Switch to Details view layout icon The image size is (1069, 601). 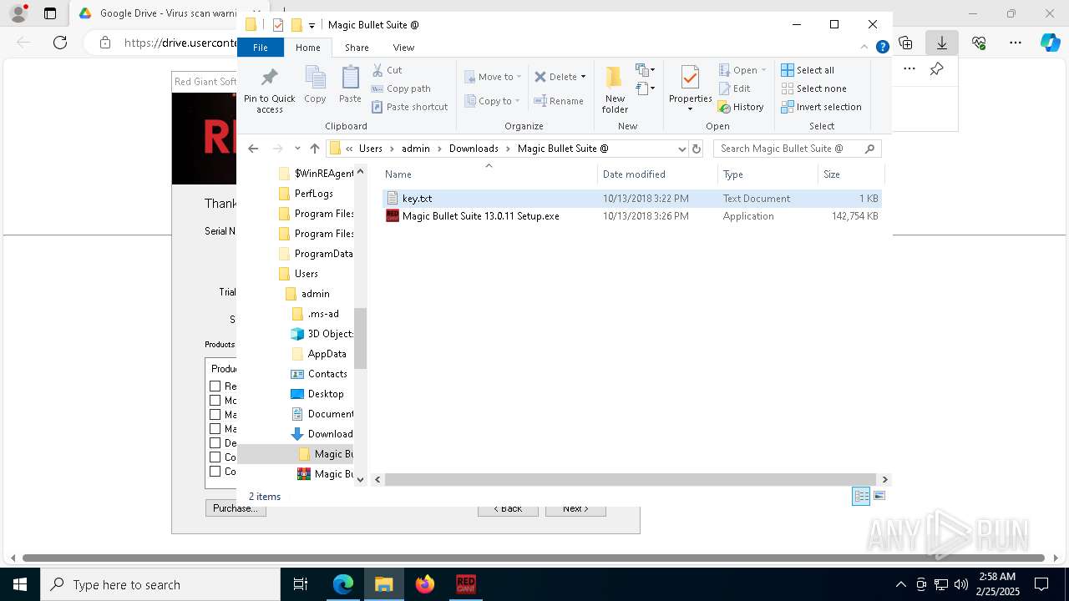pyautogui.click(x=861, y=496)
